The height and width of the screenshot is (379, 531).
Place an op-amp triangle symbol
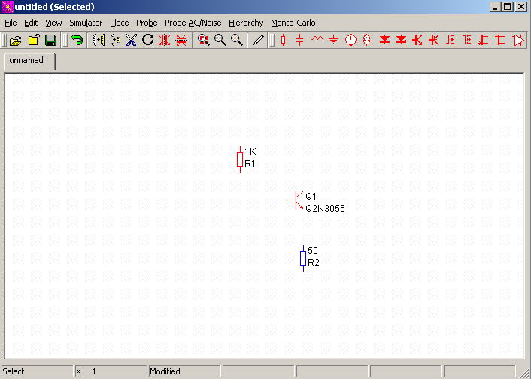click(518, 41)
